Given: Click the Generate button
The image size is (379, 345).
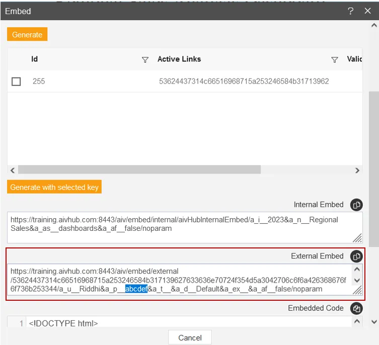Looking at the screenshot, I should (27, 34).
